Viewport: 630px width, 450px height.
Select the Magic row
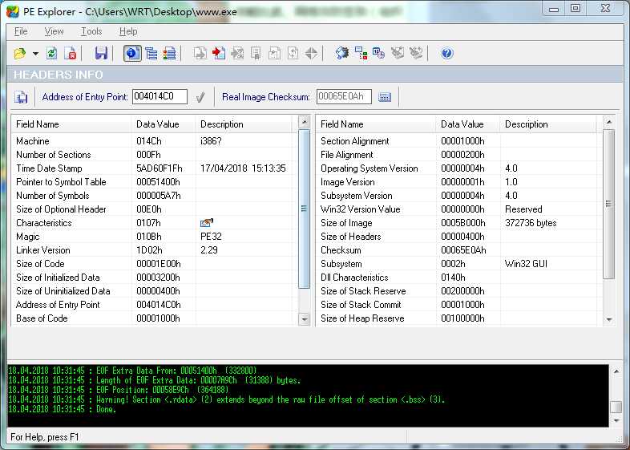[155, 237]
